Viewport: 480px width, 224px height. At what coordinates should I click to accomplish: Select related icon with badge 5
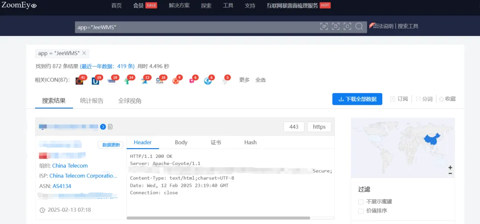click(225, 81)
